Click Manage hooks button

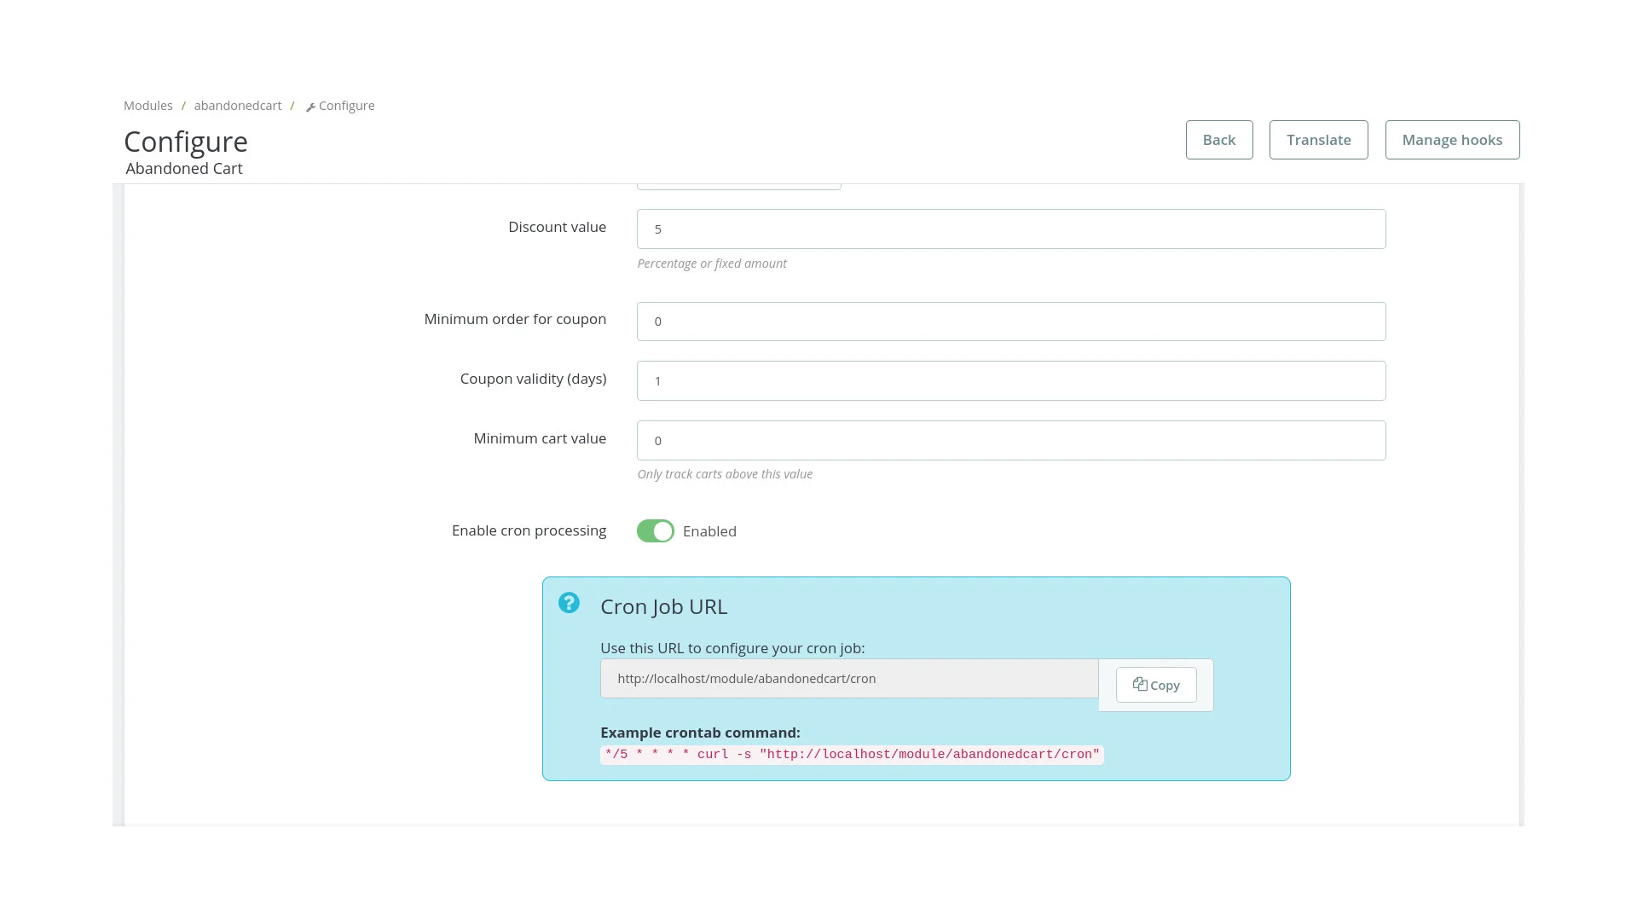pyautogui.click(x=1452, y=140)
